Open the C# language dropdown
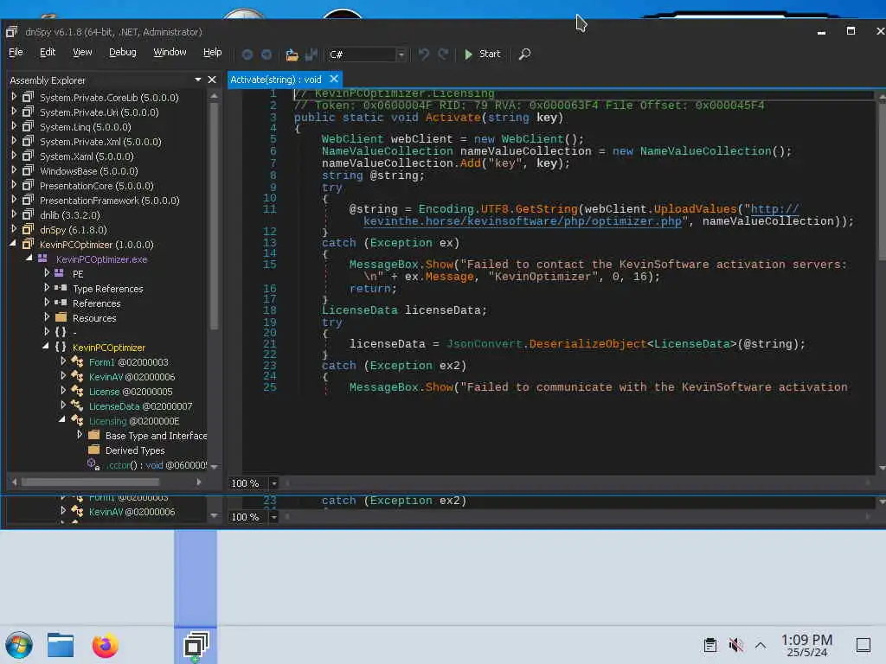 [401, 54]
